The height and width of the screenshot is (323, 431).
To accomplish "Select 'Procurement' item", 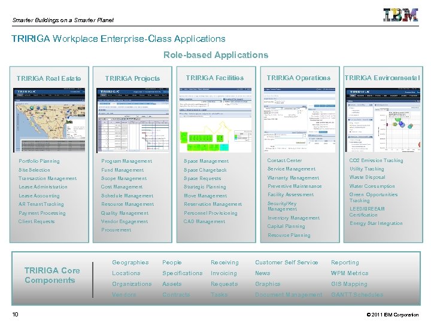I will pyautogui.click(x=116, y=230).
